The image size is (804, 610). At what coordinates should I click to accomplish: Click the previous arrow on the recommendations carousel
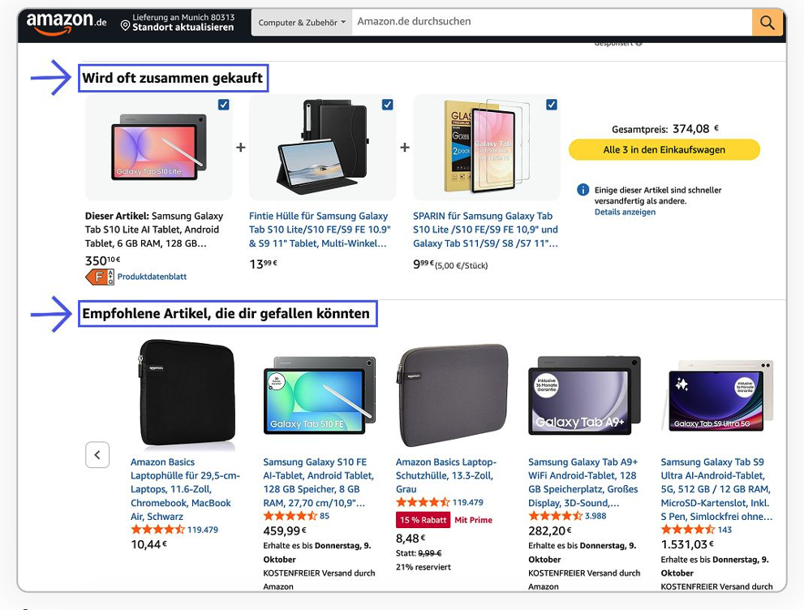click(x=97, y=455)
